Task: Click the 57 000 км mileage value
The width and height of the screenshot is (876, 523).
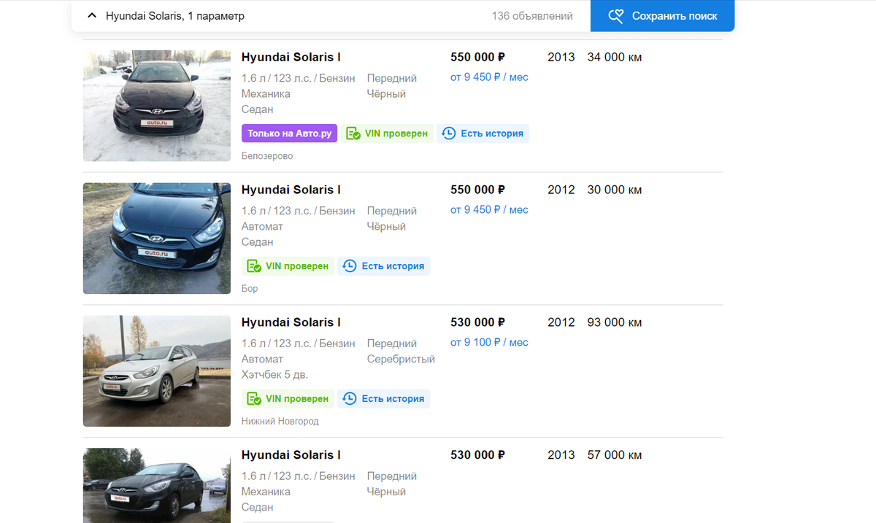Action: 615,455
